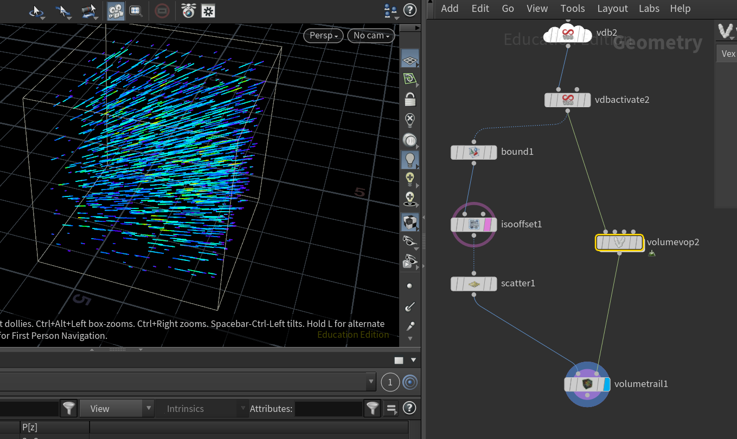Open the Persp viewport dropdown

pyautogui.click(x=324, y=35)
